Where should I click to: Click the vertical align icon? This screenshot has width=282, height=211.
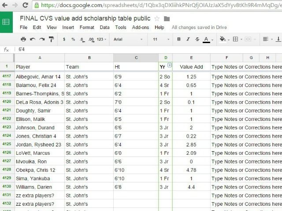[278, 39]
